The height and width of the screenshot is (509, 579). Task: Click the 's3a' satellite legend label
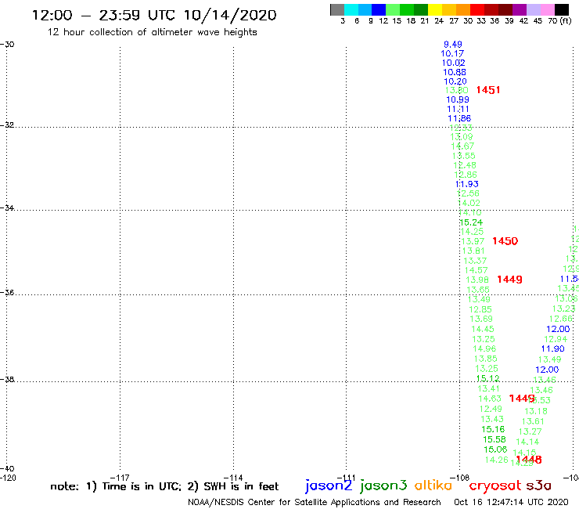(x=539, y=486)
